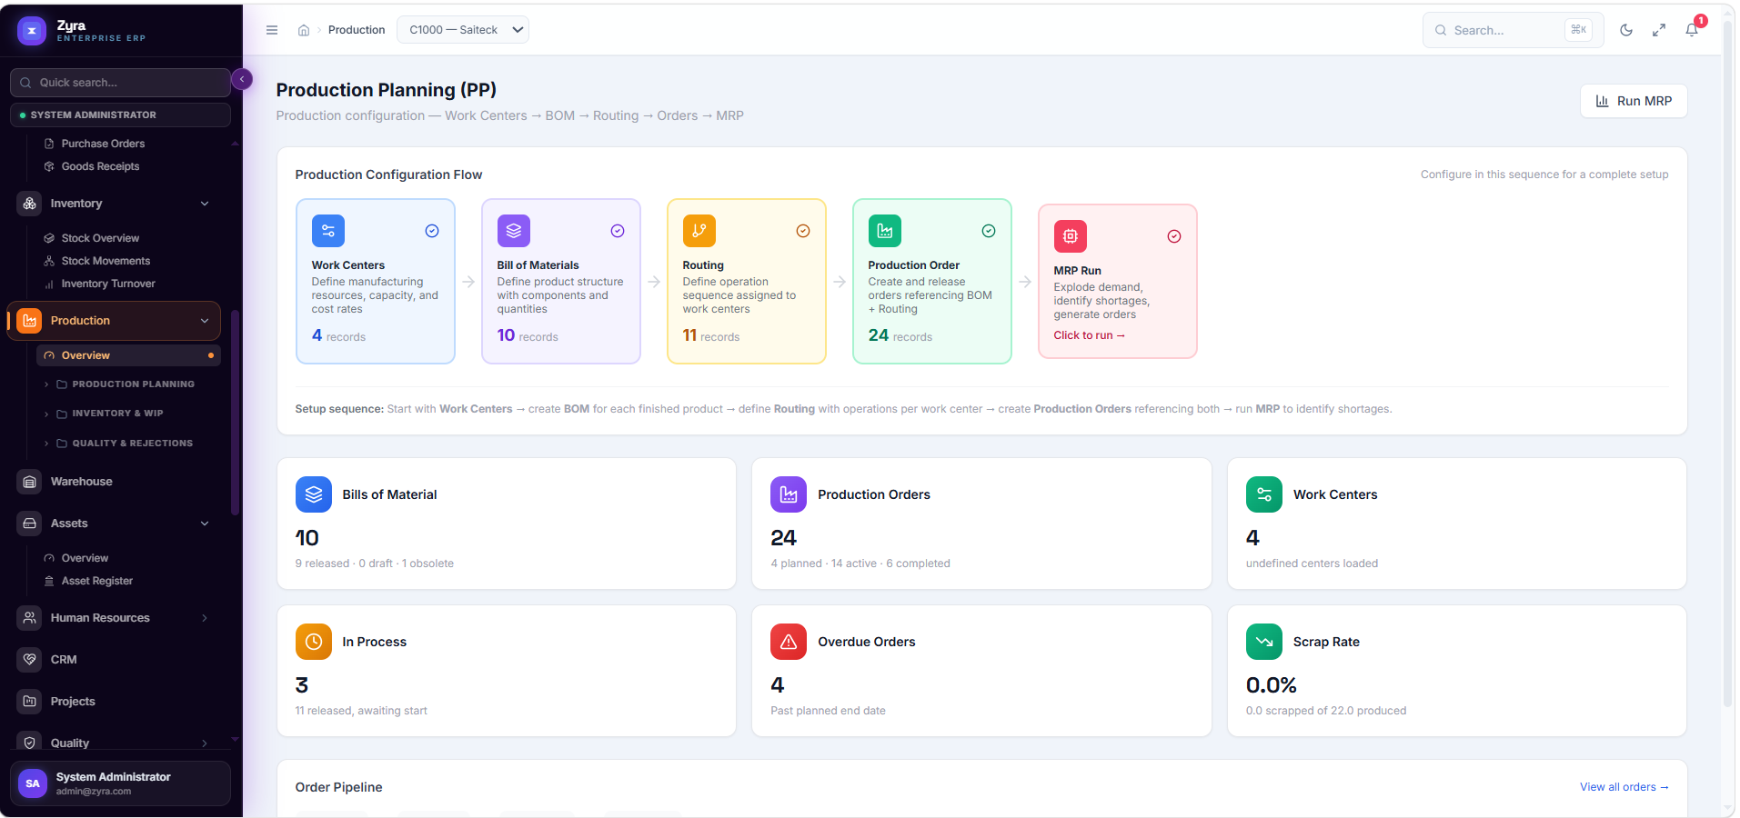
Task: Expand the PRODUCTION PLANNING folder
Action: [x=125, y=384]
